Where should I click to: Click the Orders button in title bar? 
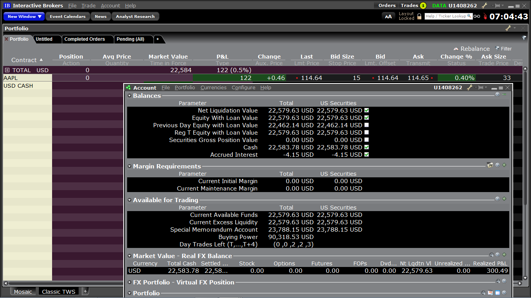387,5
